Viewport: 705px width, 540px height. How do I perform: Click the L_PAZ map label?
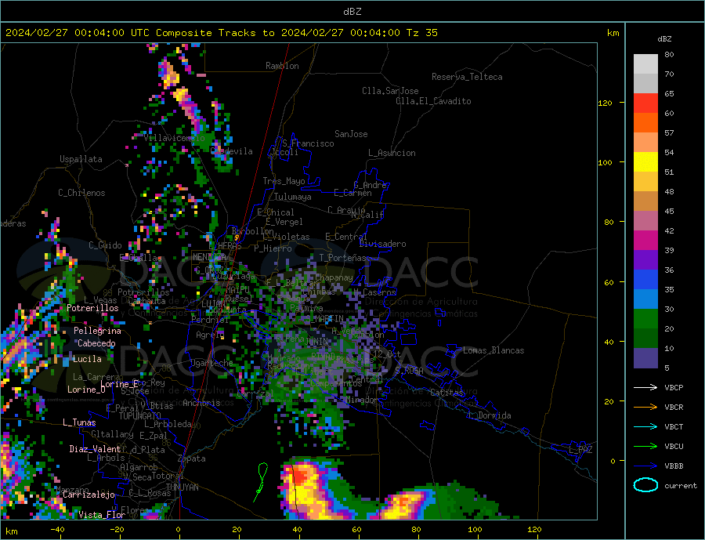pos(580,450)
